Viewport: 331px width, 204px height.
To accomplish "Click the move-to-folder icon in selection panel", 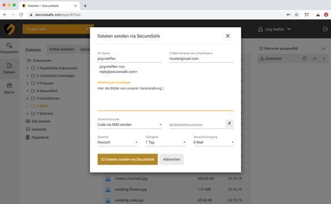I will click(x=304, y=58).
